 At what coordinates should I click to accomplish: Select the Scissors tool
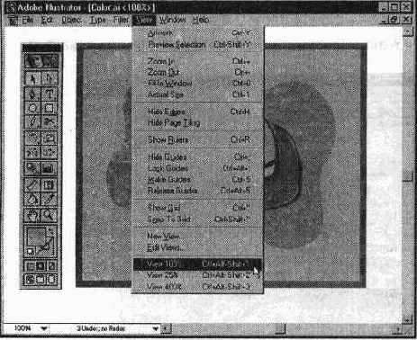(x=50, y=121)
